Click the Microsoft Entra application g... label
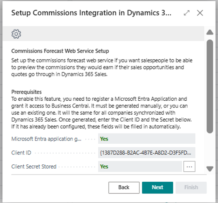Viewport: 218px width, 203px height. pyautogui.click(x=46, y=139)
